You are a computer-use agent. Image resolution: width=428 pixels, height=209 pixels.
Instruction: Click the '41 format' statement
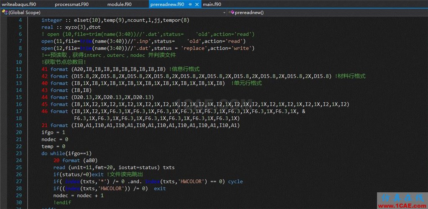[104, 69]
